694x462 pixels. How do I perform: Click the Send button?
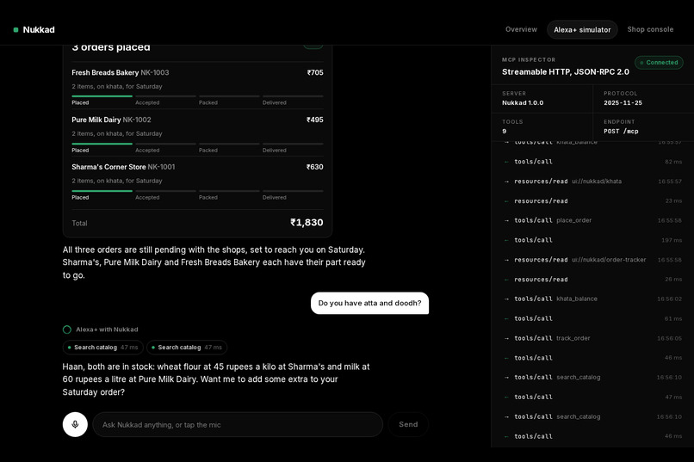click(x=408, y=424)
